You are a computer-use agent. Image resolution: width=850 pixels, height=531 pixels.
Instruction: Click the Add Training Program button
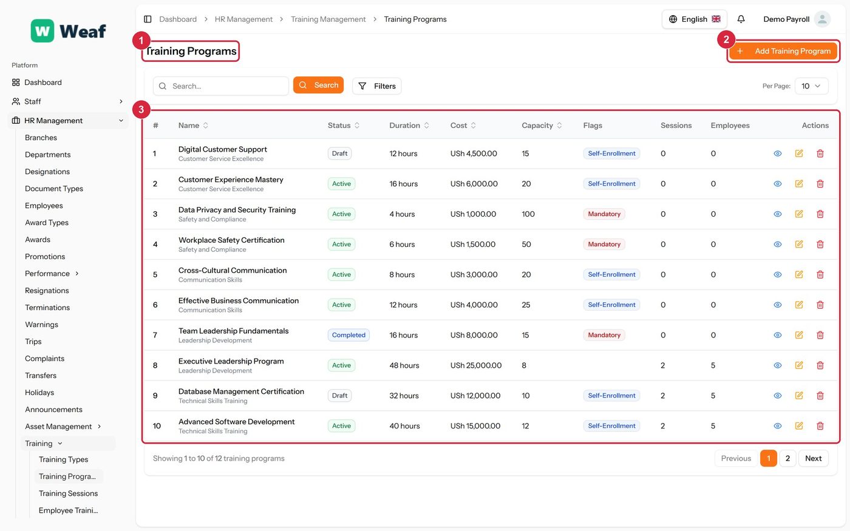[783, 51]
